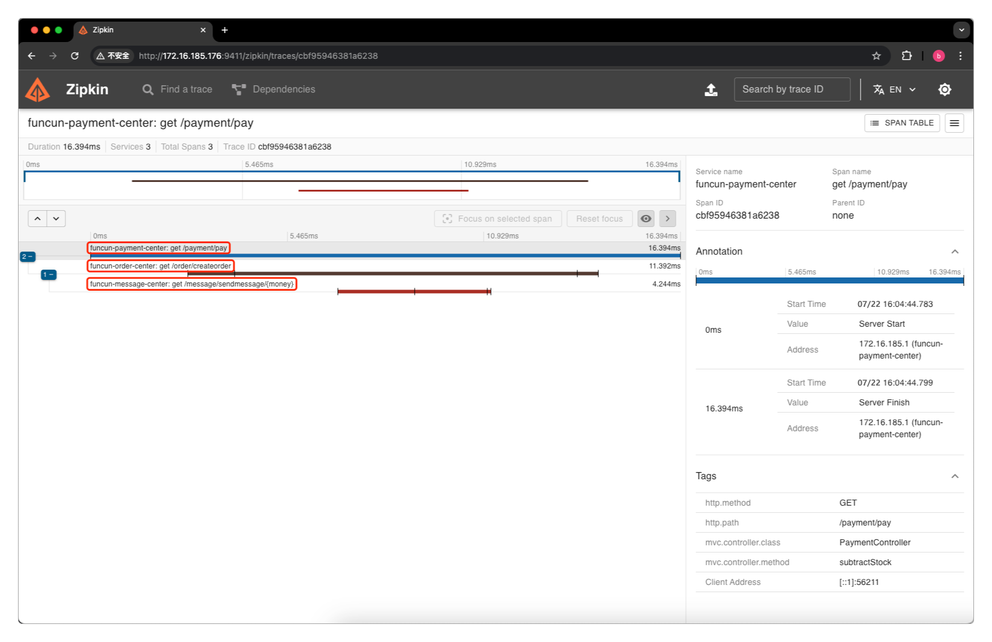This screenshot has width=992, height=642.
Task: Open the SPAN TABLE view
Action: click(x=902, y=123)
